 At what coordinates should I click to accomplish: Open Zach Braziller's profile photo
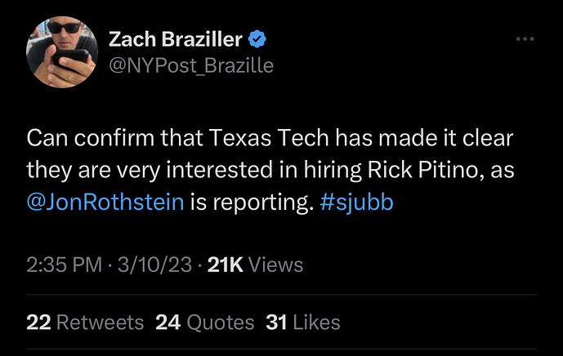[x=63, y=51]
